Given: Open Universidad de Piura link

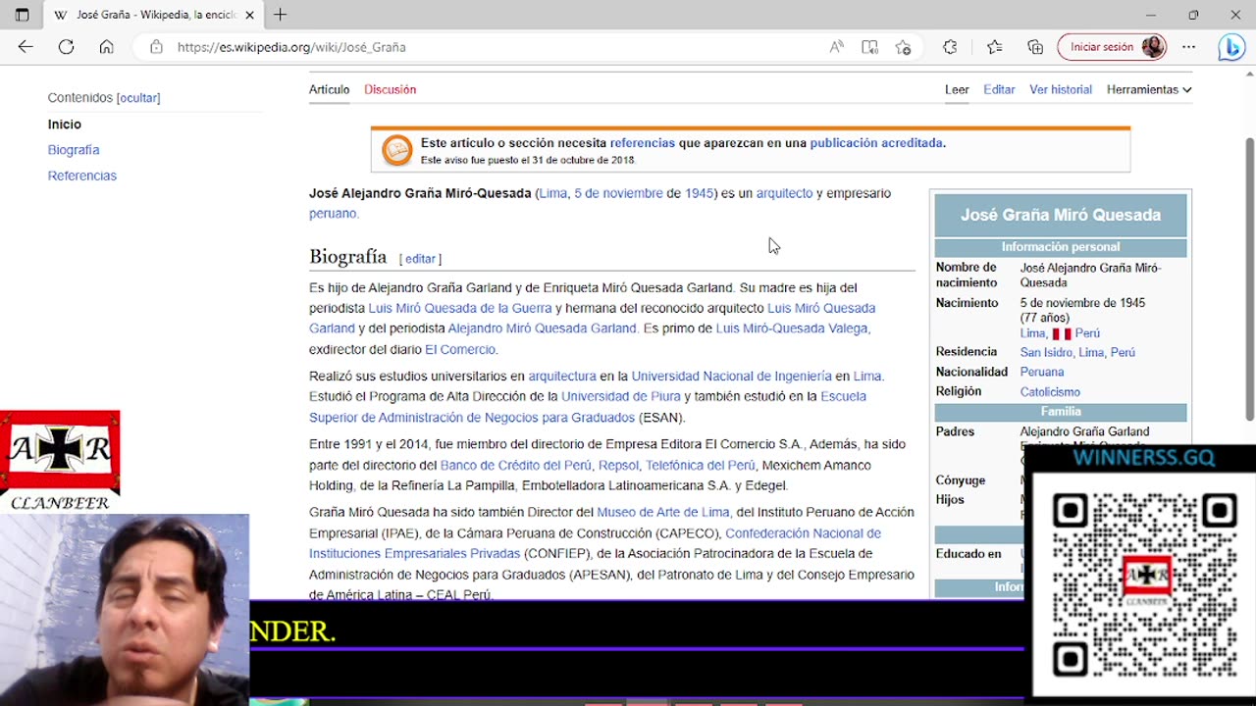Looking at the screenshot, I should [621, 396].
